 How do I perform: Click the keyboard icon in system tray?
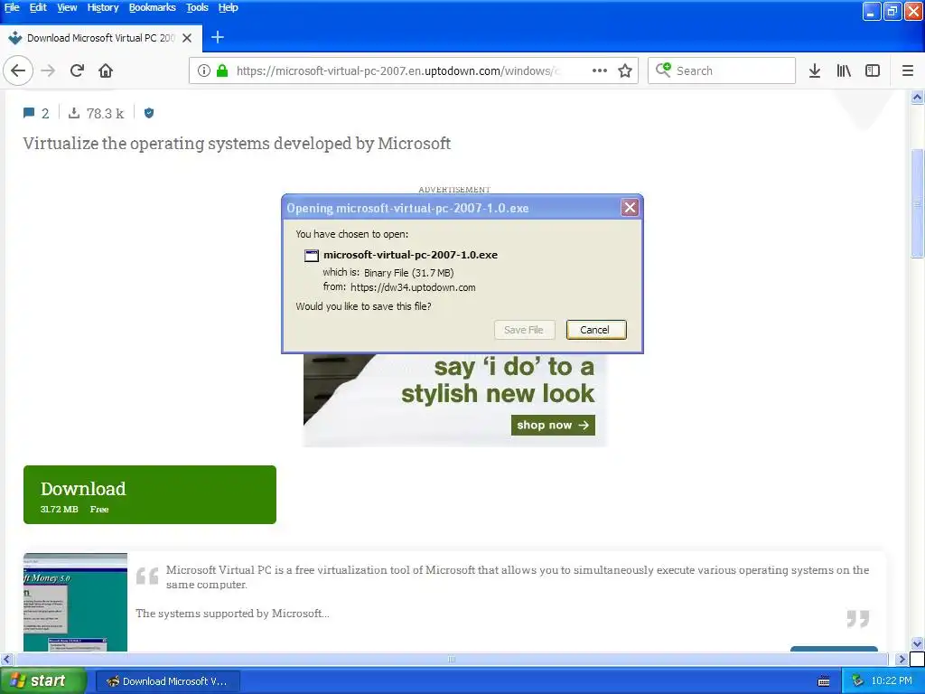click(x=824, y=681)
